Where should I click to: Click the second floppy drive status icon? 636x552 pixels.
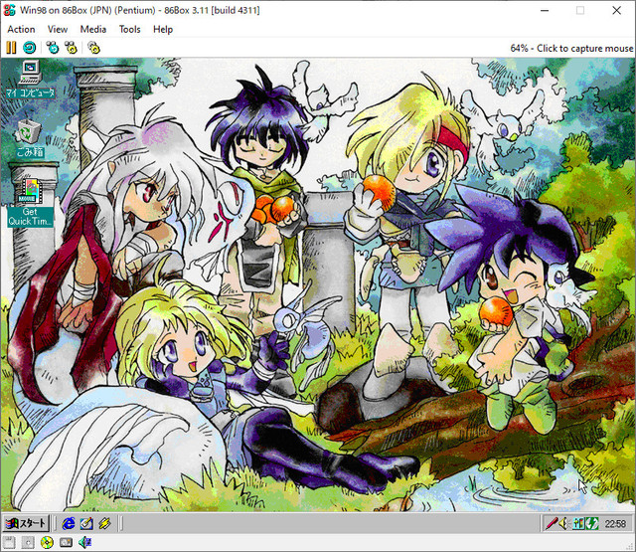tap(28, 542)
